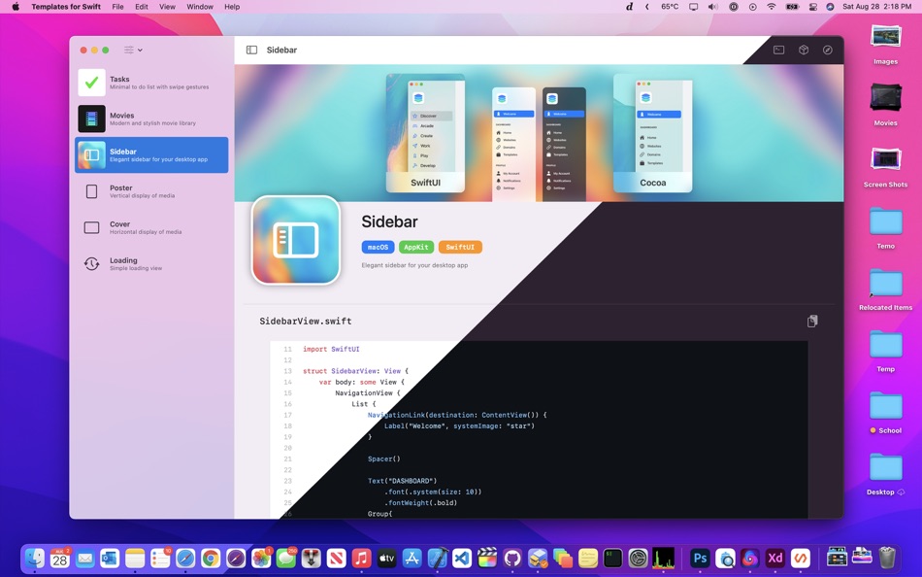The height and width of the screenshot is (577, 922).
Task: Select the Cover template in the list
Action: pyautogui.click(x=151, y=227)
